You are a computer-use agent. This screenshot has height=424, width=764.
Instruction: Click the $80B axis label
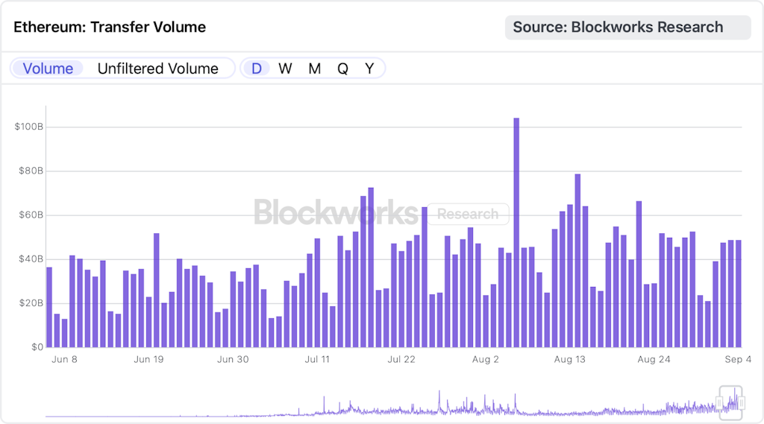[31, 171]
